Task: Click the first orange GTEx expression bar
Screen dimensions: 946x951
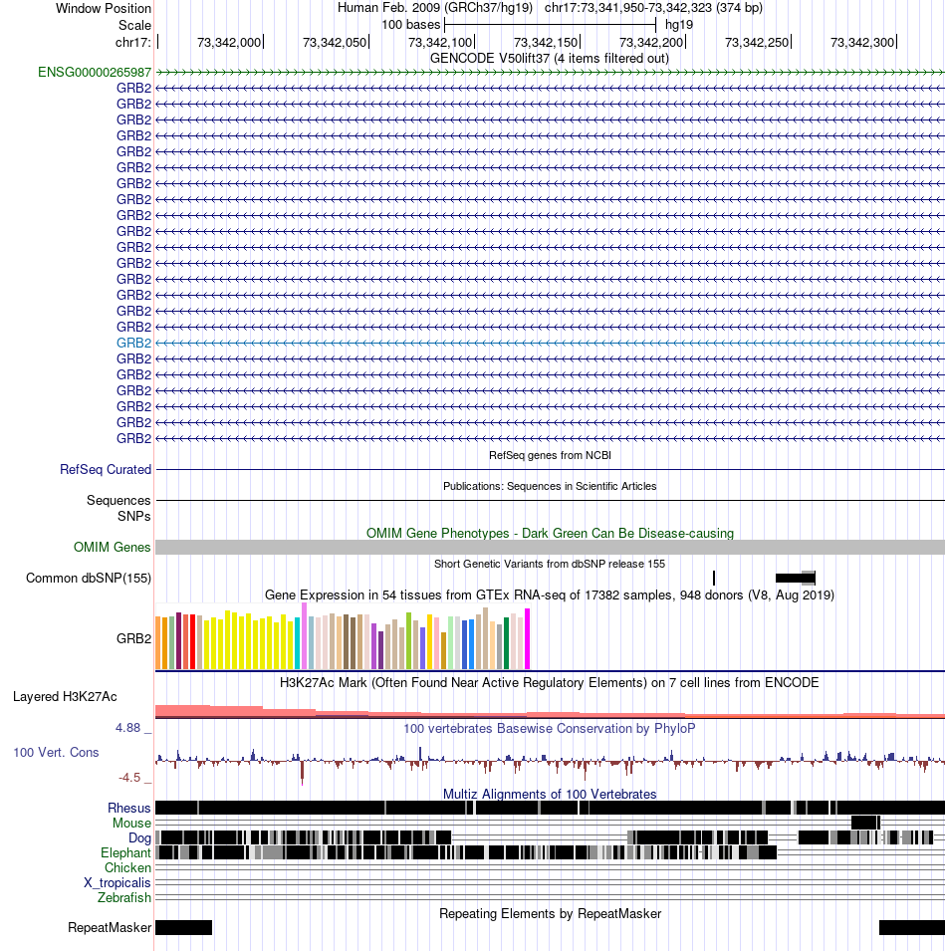Action: point(157,643)
